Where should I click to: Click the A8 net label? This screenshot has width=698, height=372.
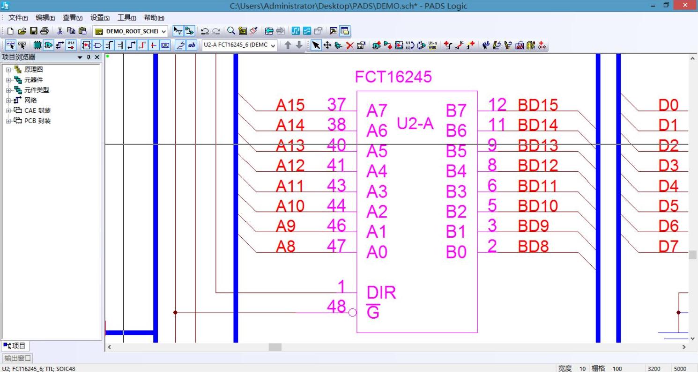coord(285,246)
